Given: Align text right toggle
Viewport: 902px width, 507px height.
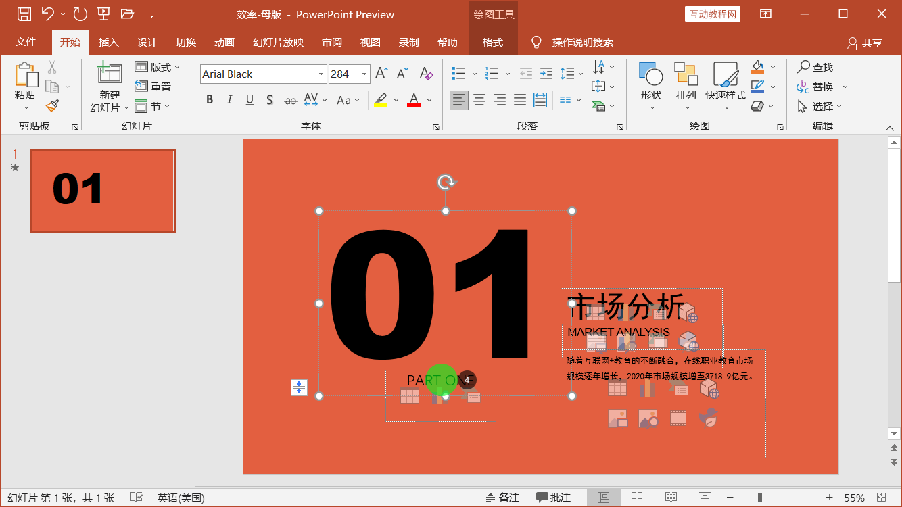Looking at the screenshot, I should pos(500,100).
